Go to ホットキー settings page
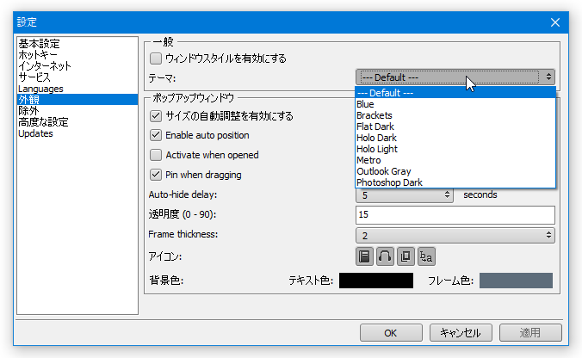This screenshot has height=358, width=582. click(77, 55)
